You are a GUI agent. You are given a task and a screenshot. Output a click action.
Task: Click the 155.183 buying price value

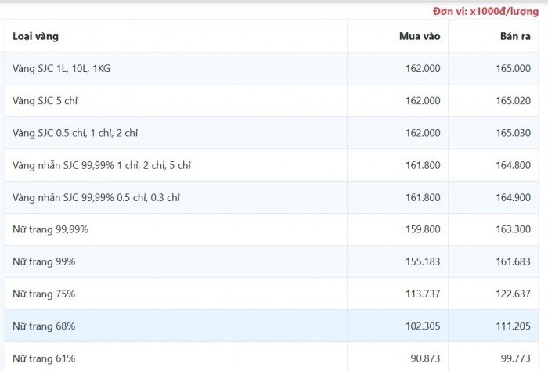[423, 261]
